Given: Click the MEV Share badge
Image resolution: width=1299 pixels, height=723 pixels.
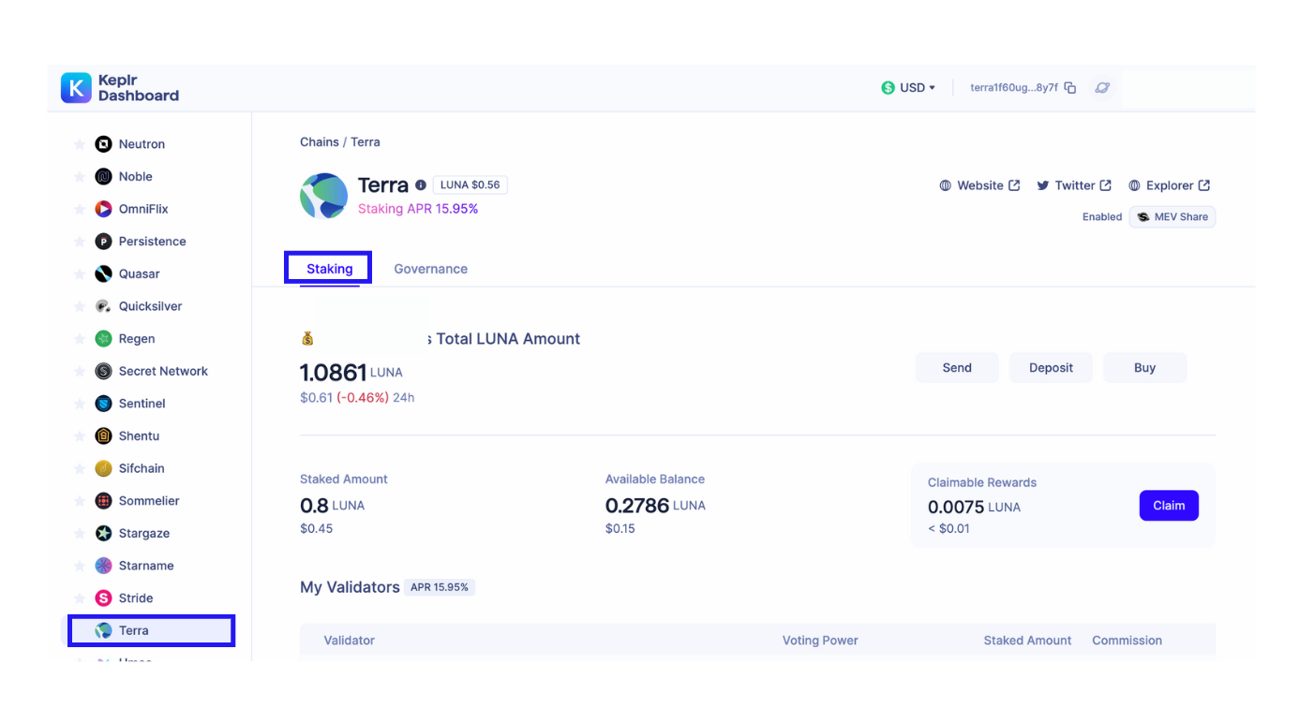Looking at the screenshot, I should click(1172, 217).
